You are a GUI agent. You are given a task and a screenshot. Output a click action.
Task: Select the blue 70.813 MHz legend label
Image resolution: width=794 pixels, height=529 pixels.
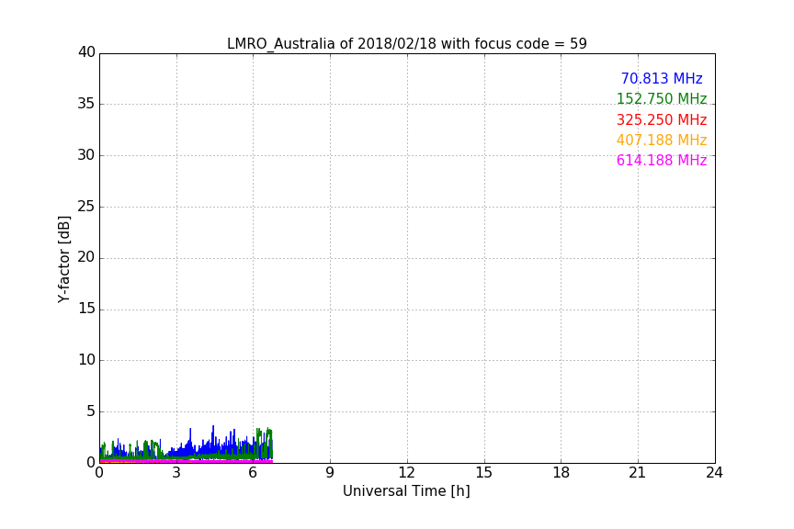[x=662, y=78]
